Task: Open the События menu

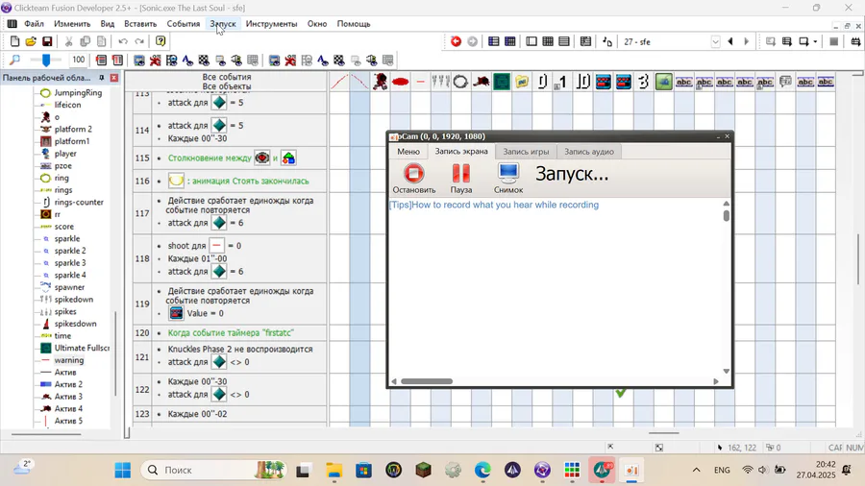Action: [x=184, y=24]
